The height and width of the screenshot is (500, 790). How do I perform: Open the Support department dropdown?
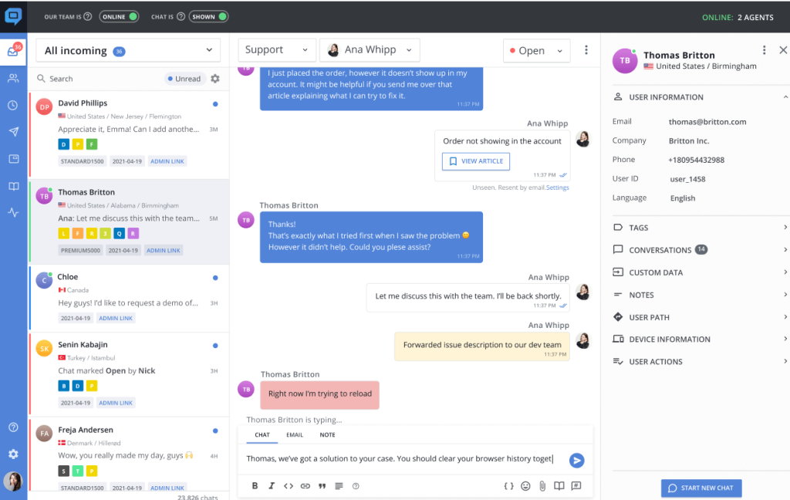coord(277,50)
